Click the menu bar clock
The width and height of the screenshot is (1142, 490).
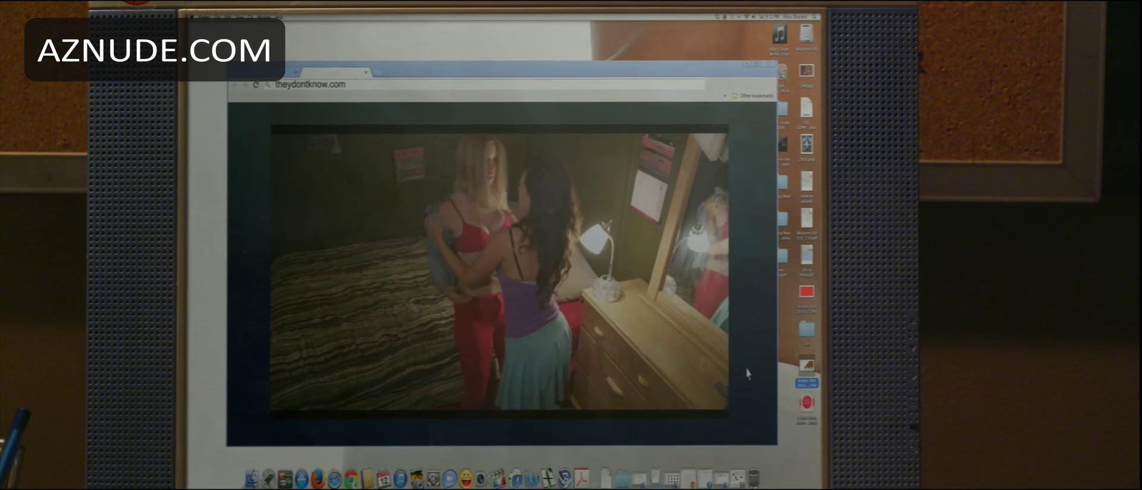768,17
